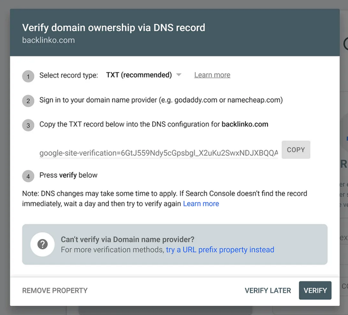
Task: Click backlinko.com subtitle in dialog header
Action: click(x=48, y=40)
